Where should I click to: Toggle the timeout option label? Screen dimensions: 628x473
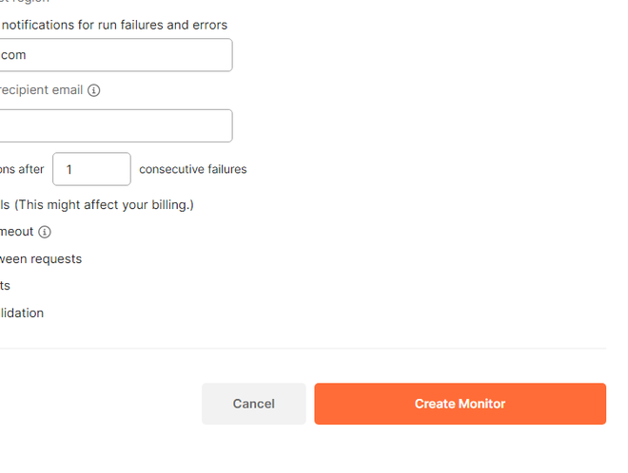(x=16, y=232)
